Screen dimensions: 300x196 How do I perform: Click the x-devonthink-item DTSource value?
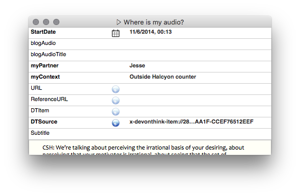(191, 121)
